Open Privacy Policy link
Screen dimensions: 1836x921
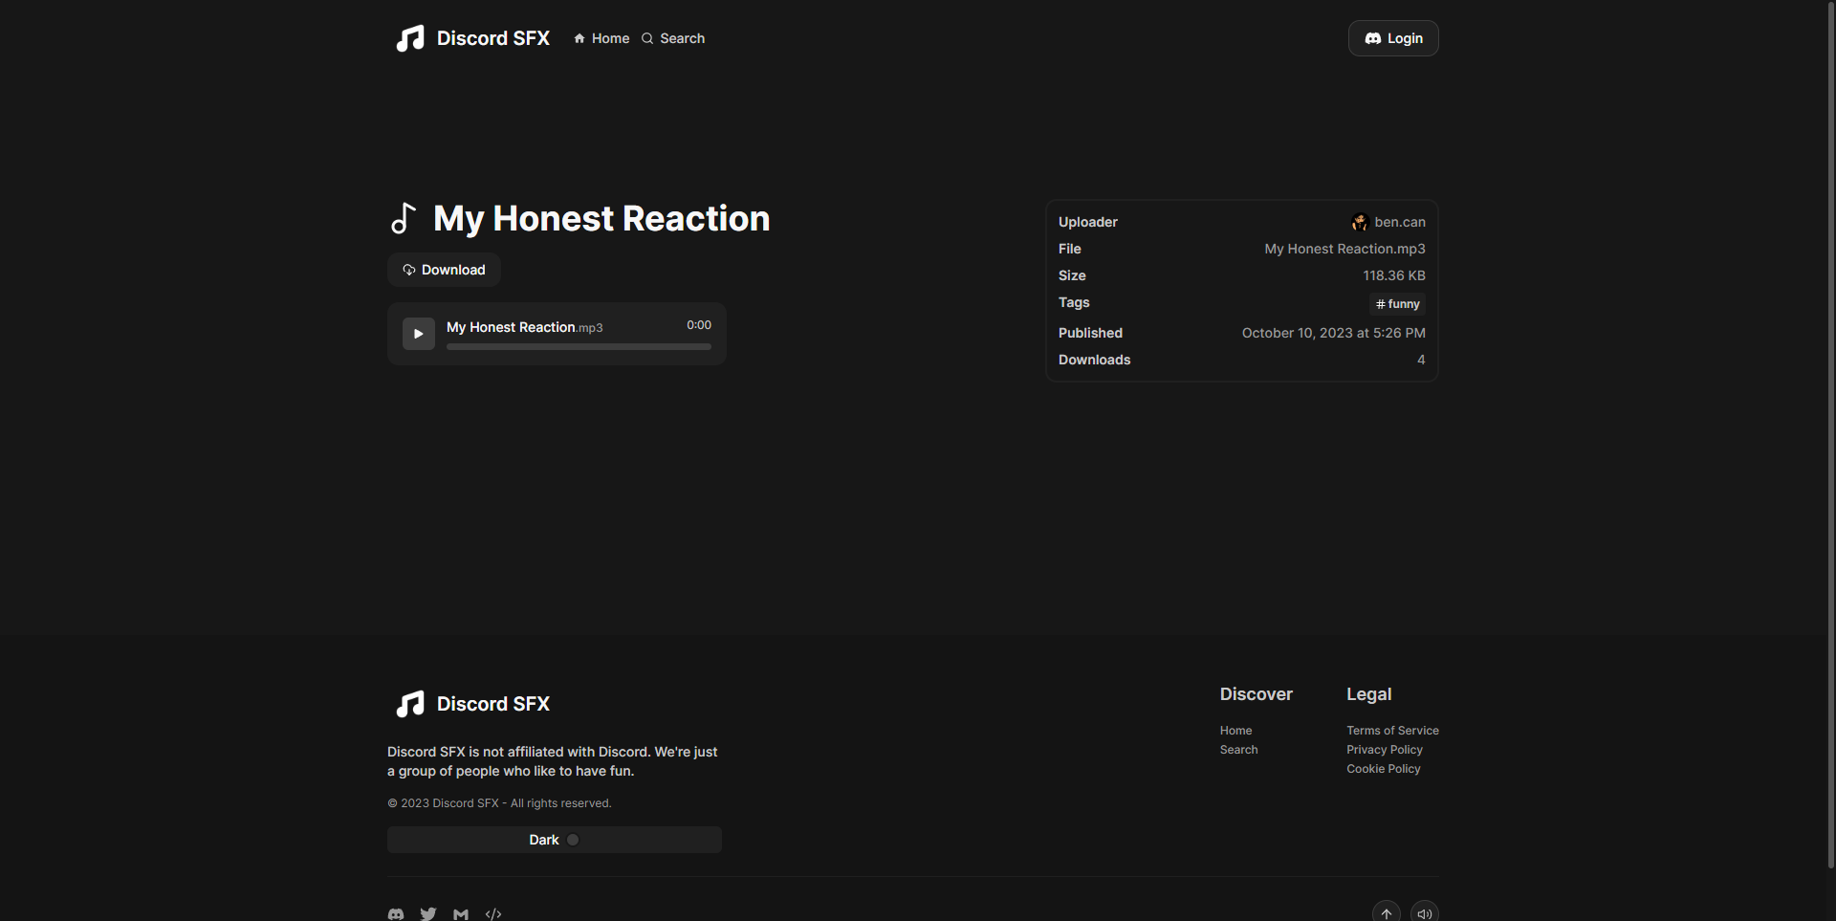(x=1385, y=750)
